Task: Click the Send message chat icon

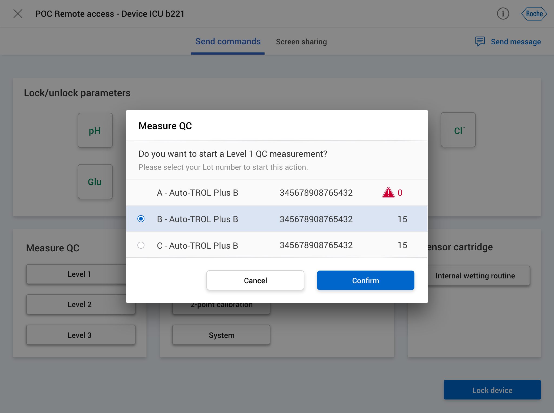Action: pos(480,41)
